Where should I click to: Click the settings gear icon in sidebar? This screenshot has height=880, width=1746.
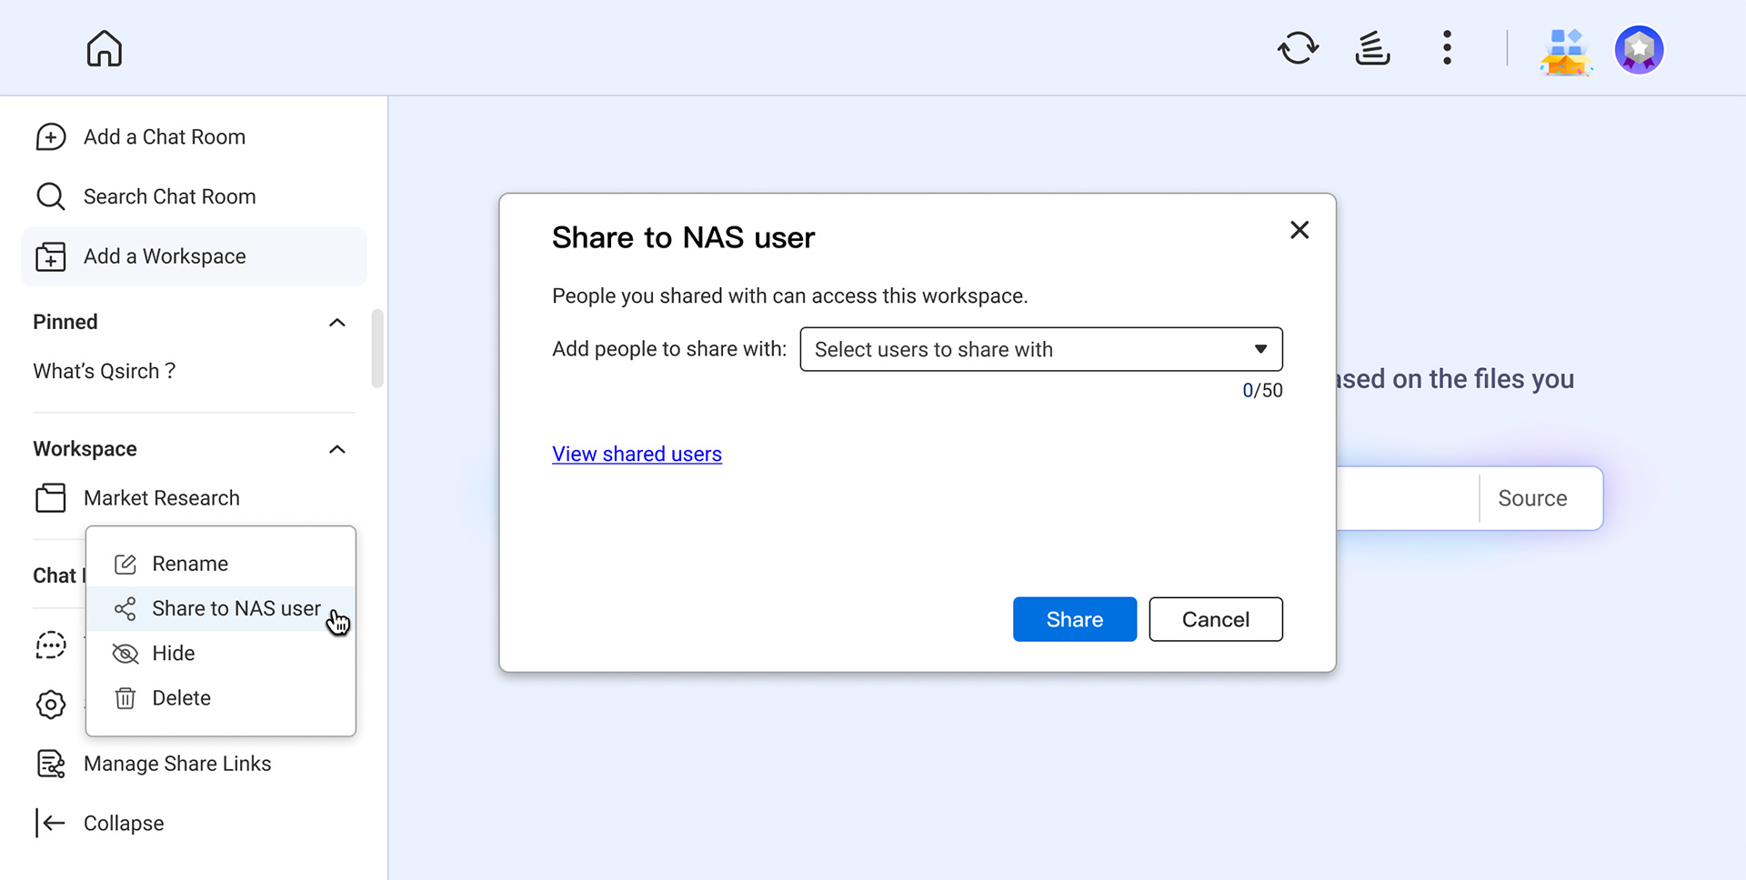click(51, 705)
